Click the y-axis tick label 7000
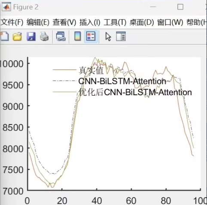This screenshot has height=205, width=207. coord(13,191)
